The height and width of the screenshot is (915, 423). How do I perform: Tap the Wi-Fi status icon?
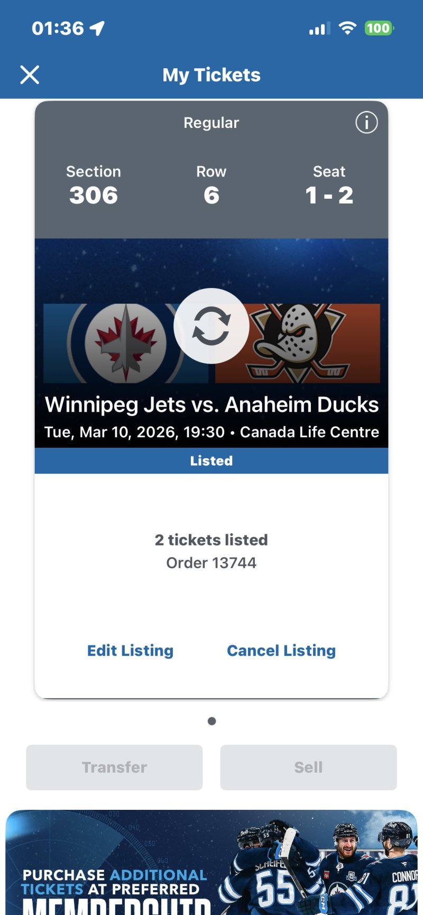[347, 29]
